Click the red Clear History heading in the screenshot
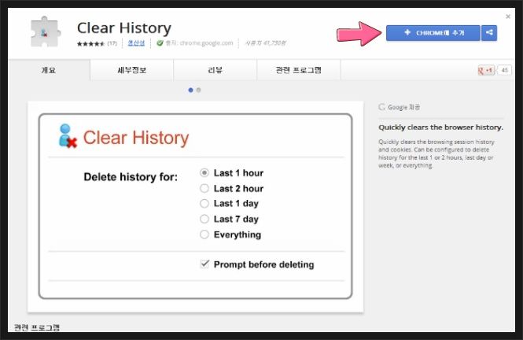Image resolution: width=523 pixels, height=340 pixels. 136,138
